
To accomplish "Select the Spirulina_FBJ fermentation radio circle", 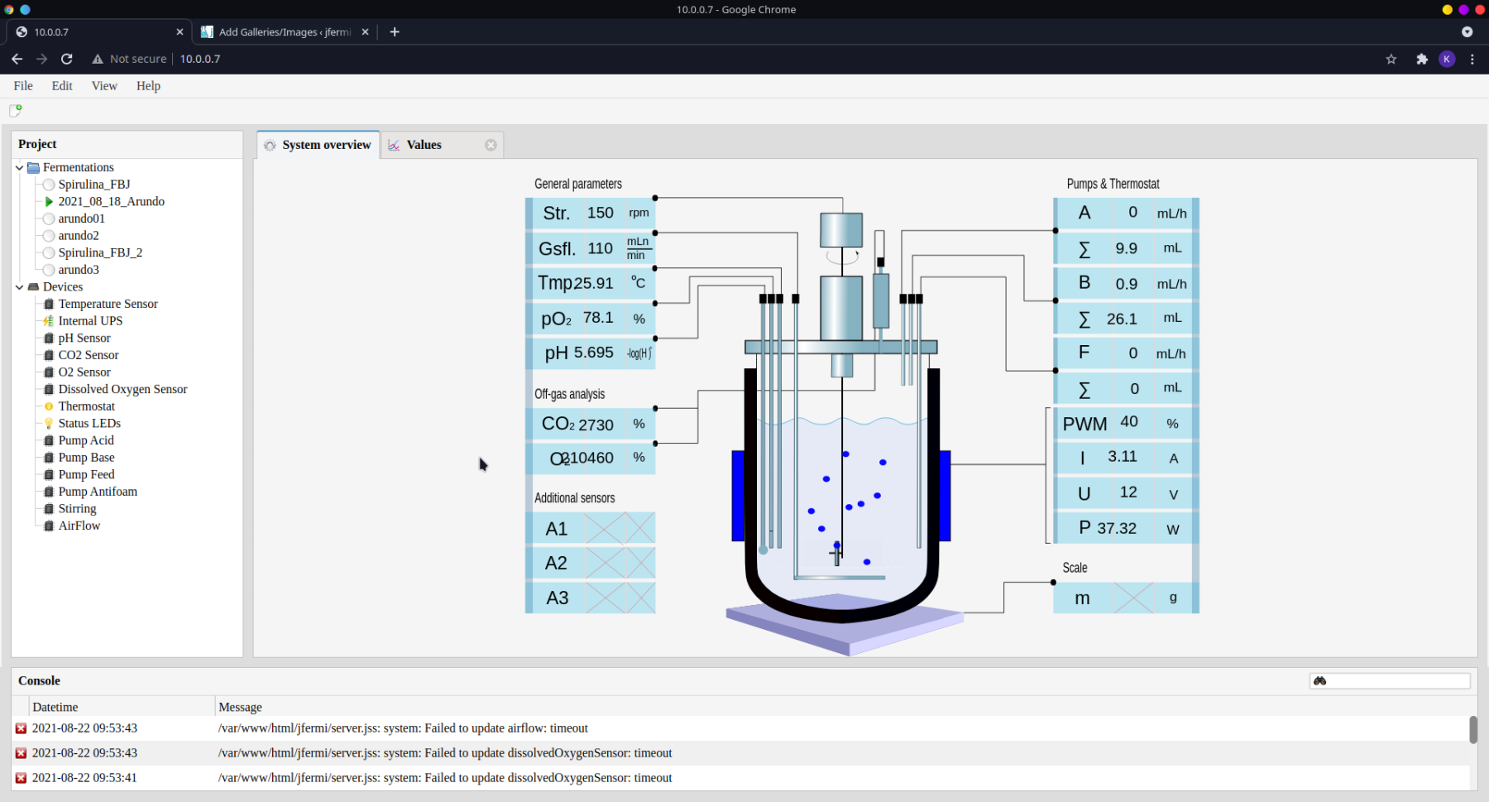I will pos(49,185).
